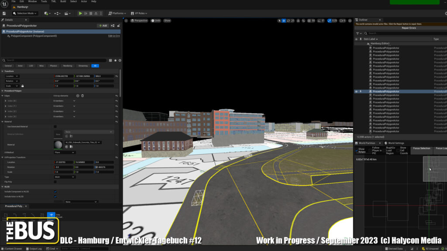Enable the Use Generated Material checkbox
Screen dimensions: 447x251
tap(55, 126)
